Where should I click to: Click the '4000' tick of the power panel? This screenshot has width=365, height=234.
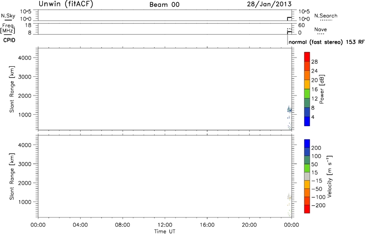25,58
